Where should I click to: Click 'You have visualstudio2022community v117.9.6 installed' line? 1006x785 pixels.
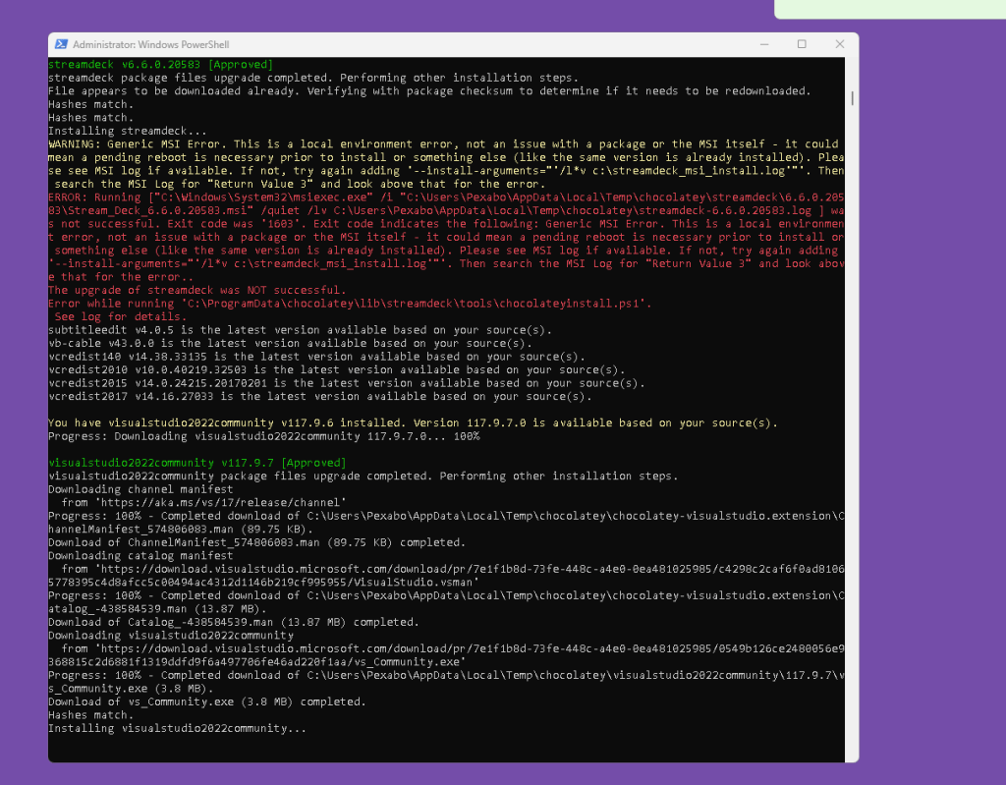[x=413, y=423]
